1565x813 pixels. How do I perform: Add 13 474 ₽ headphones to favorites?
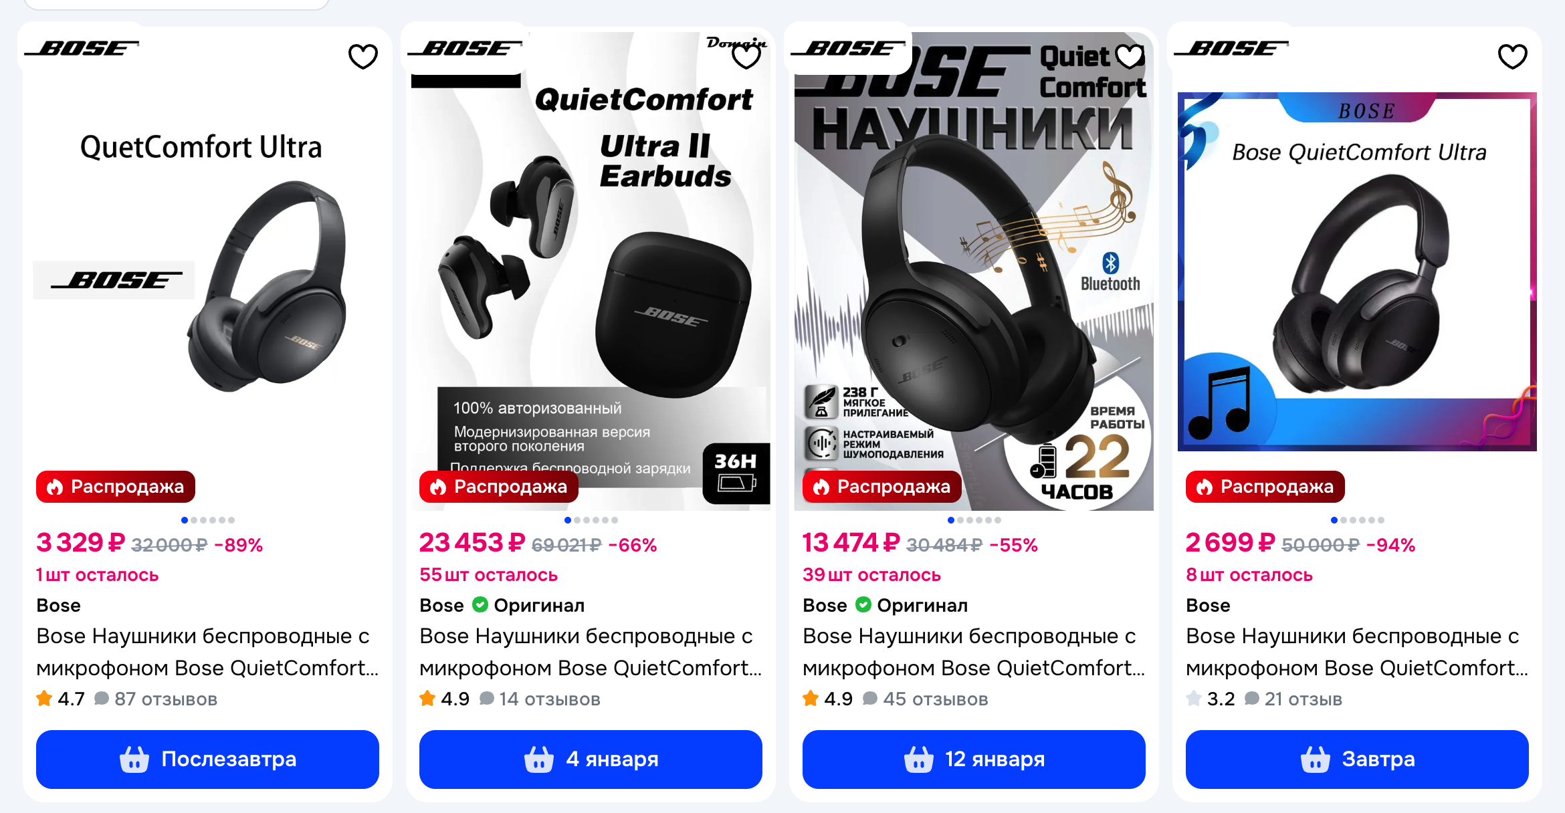click(1130, 56)
